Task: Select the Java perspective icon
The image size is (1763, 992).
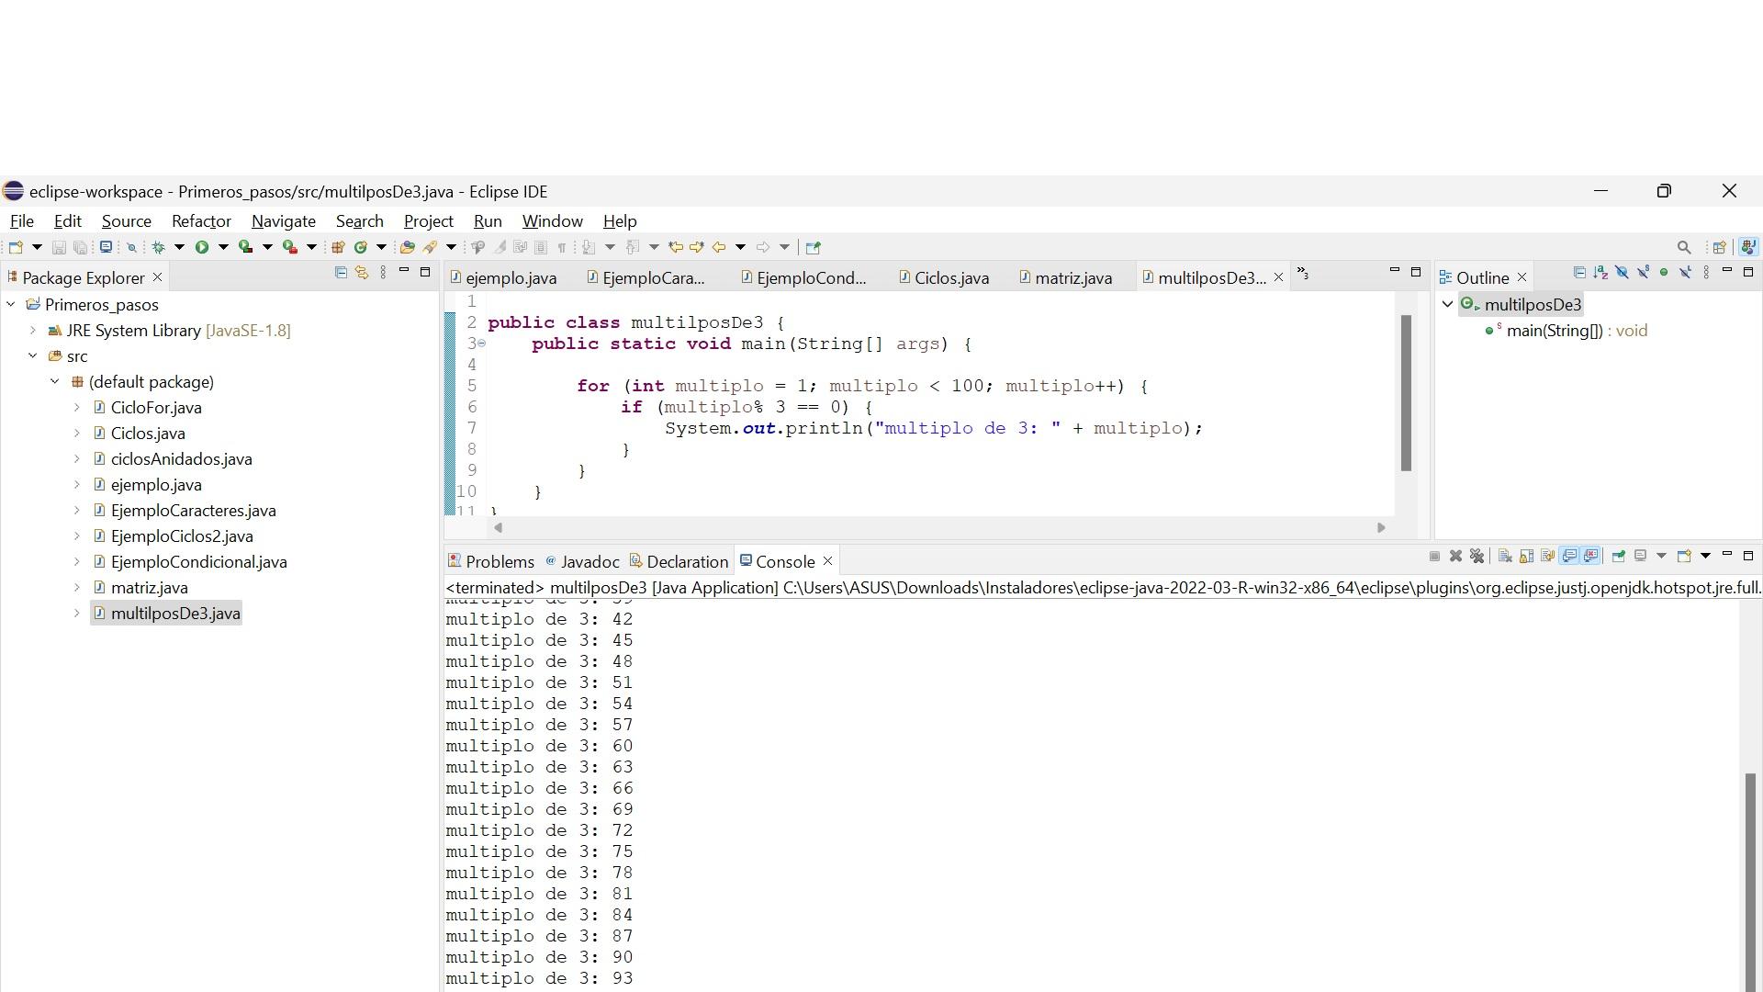Action: [1748, 247]
